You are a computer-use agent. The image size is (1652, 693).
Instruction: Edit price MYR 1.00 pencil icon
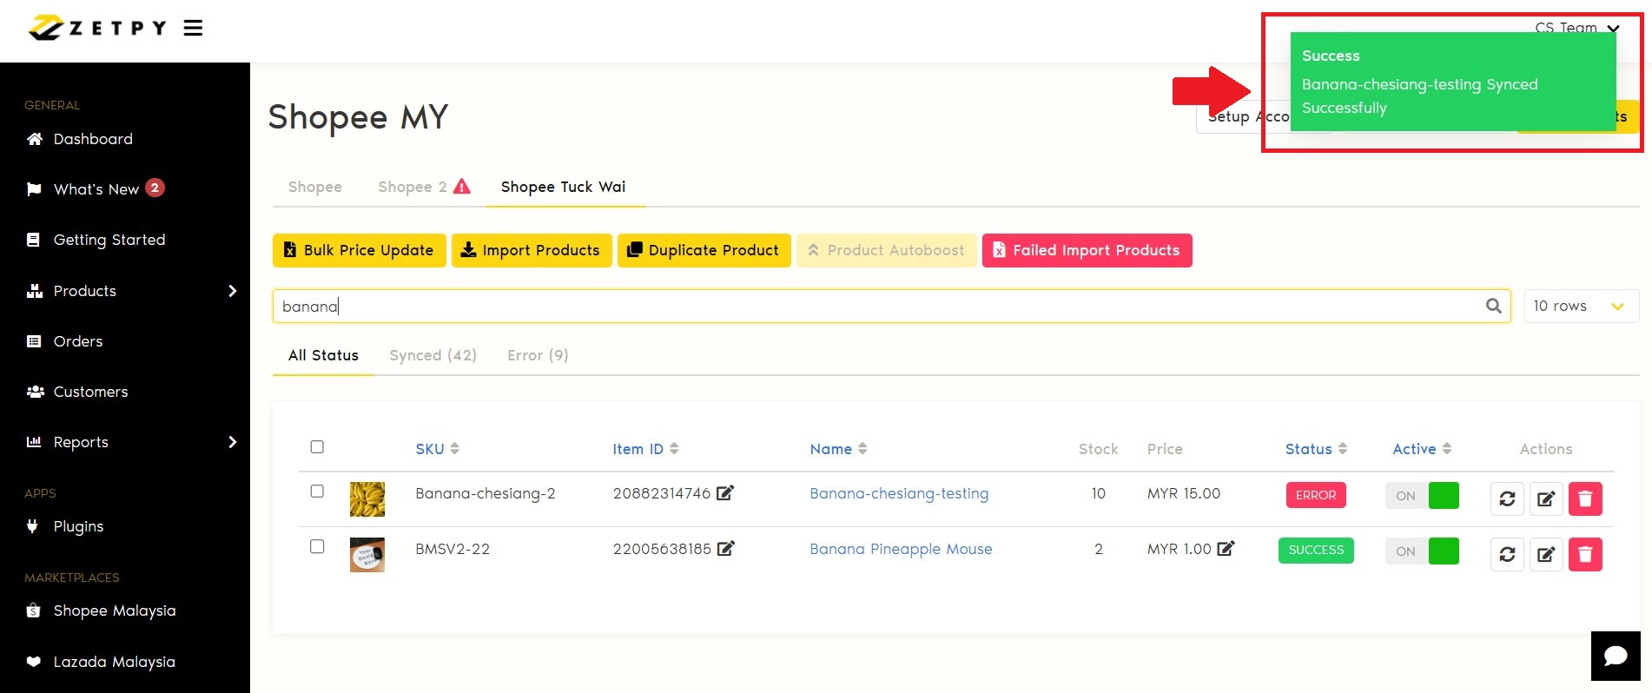click(1226, 549)
